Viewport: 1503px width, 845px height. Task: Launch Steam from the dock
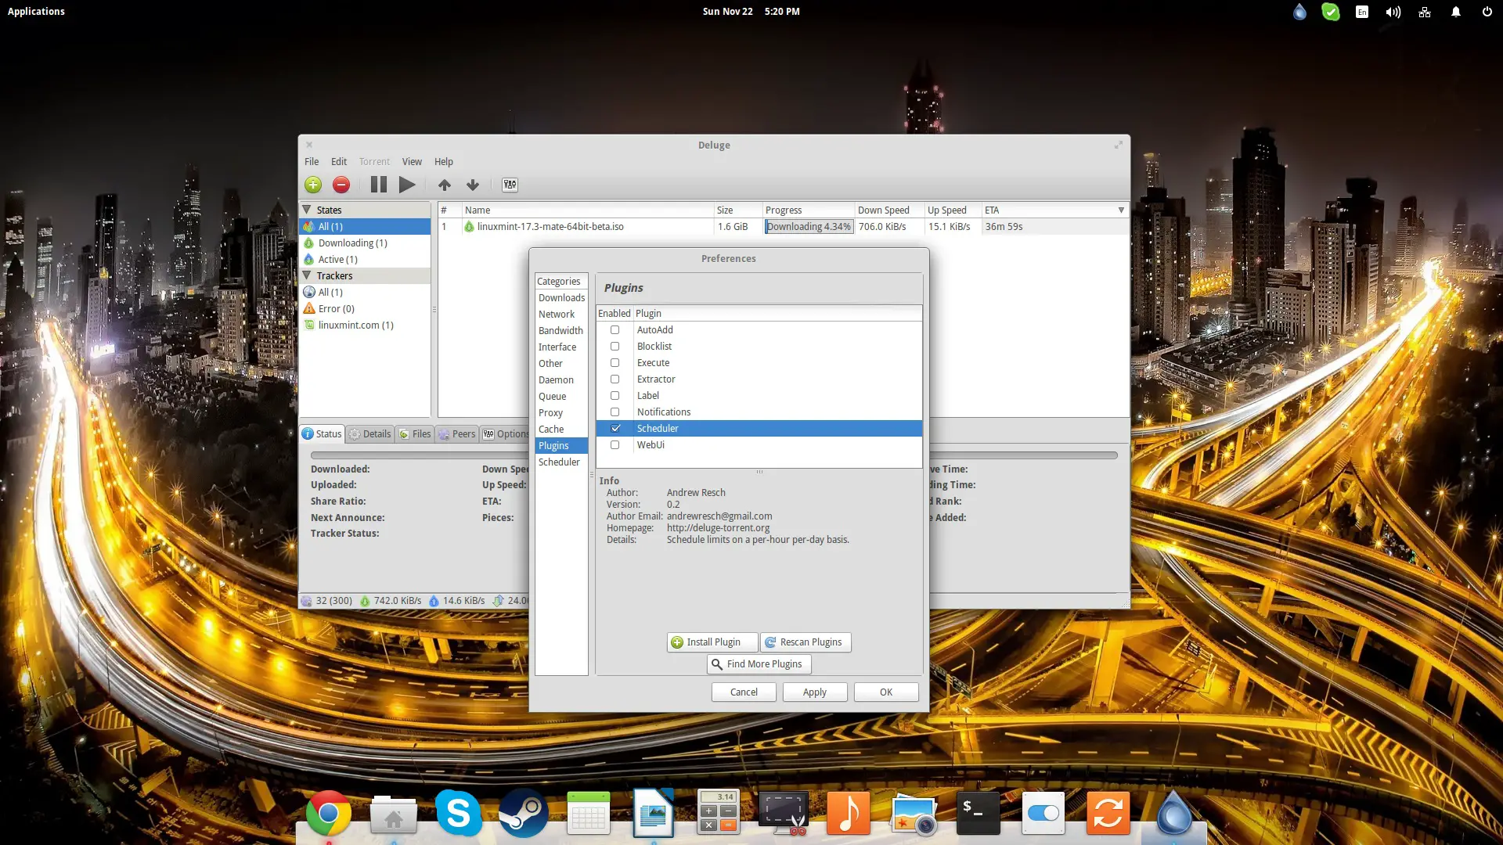pos(523,814)
